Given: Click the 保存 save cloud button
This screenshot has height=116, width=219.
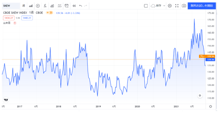Looking at the screenshot, I should [x=156, y=6].
